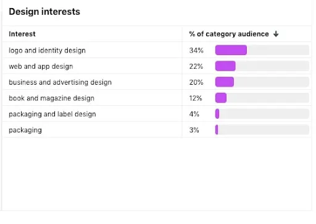Click the 34% purple bar
This screenshot has height=224, width=316.
[231, 50]
